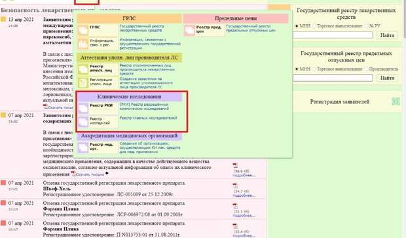Open Государственный реестр лекарственных средств link
Viewport: 406px width, 238px height.
click(141, 28)
